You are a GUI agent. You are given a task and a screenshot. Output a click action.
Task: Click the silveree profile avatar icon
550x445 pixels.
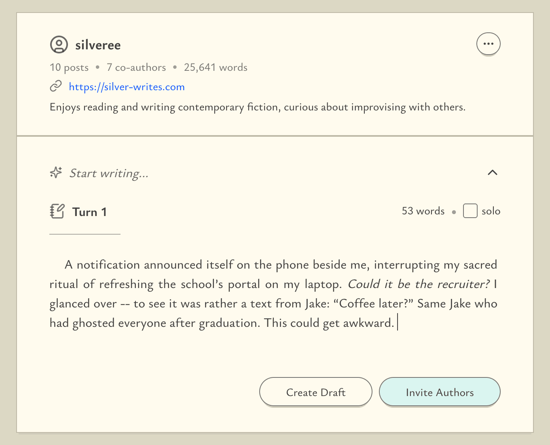point(59,44)
